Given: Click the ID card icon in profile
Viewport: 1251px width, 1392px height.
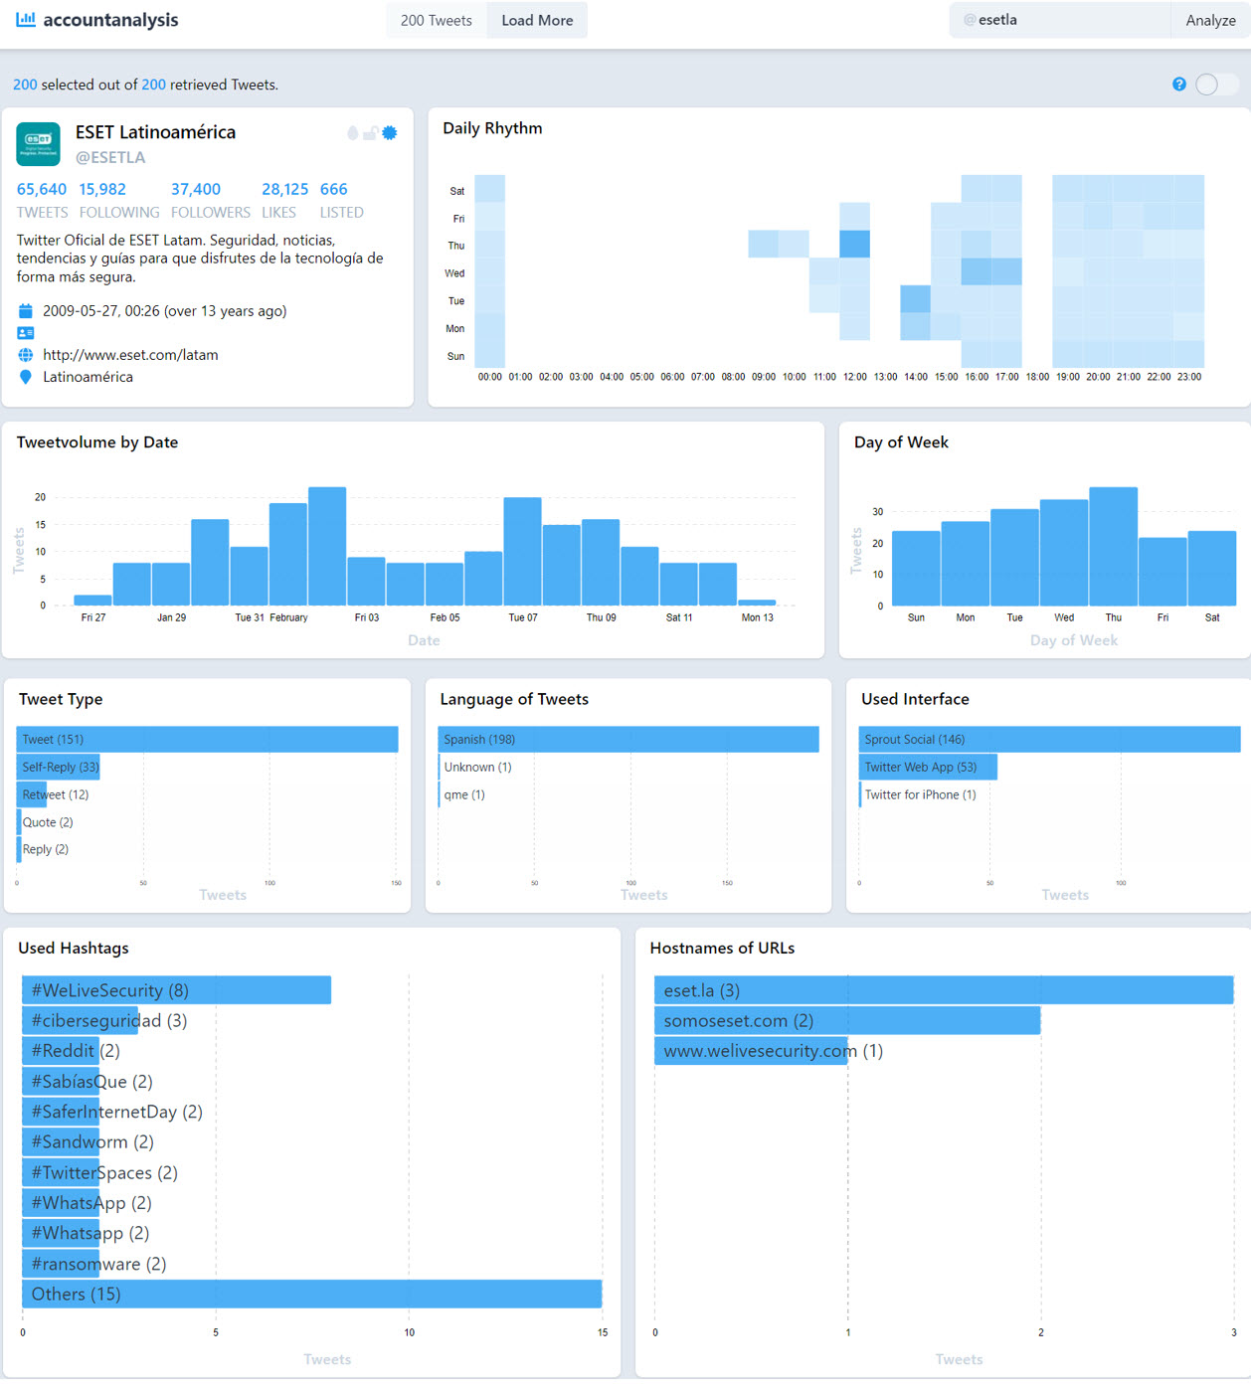Looking at the screenshot, I should pos(26,333).
